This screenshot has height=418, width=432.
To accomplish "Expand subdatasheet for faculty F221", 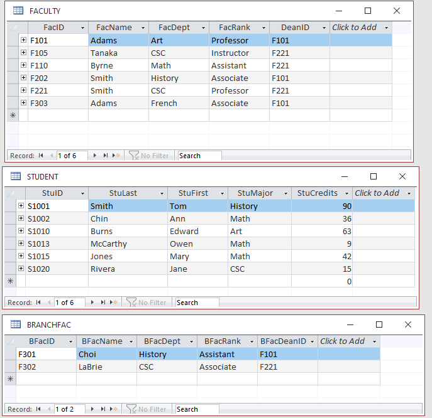I will 23,90.
